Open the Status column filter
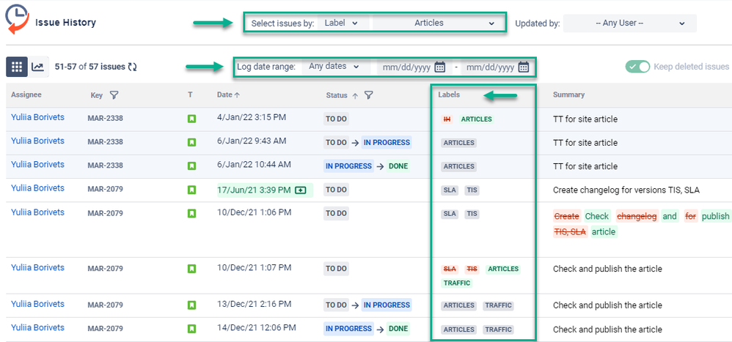The height and width of the screenshot is (342, 732). pyautogui.click(x=368, y=95)
